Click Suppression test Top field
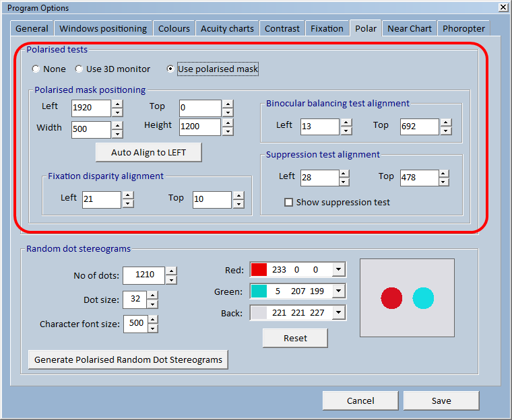The image size is (512, 420). pyautogui.click(x=419, y=178)
